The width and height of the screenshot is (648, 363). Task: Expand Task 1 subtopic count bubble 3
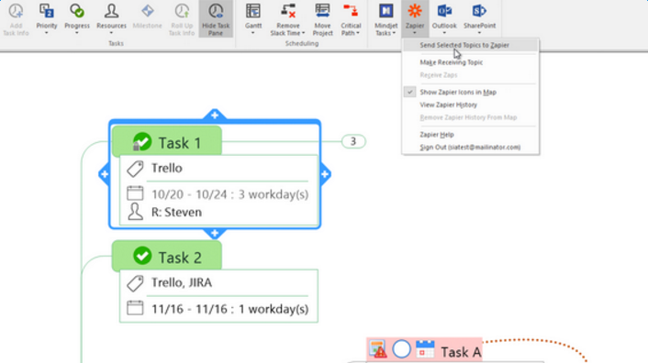pyautogui.click(x=353, y=141)
